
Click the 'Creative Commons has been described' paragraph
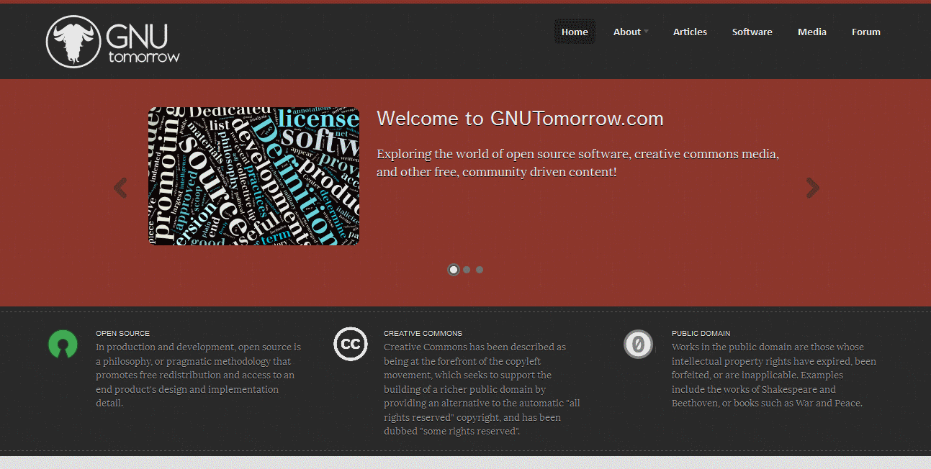(x=482, y=389)
